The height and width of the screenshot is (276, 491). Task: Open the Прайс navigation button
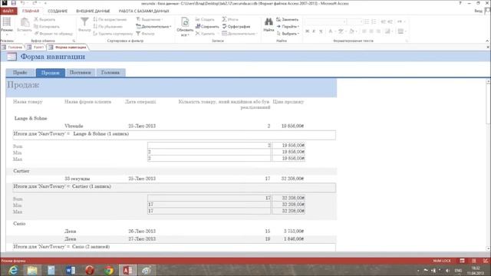20,73
